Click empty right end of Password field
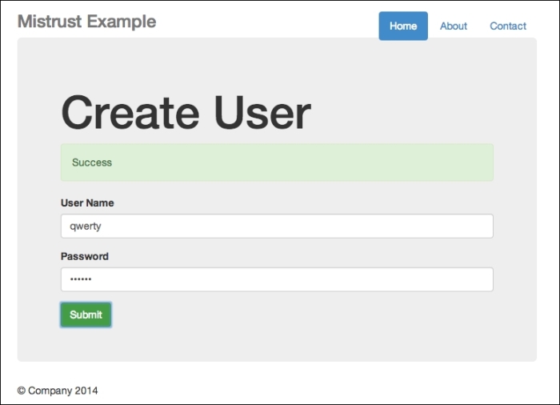Image resolution: width=560 pixels, height=405 pixels. [x=464, y=279]
